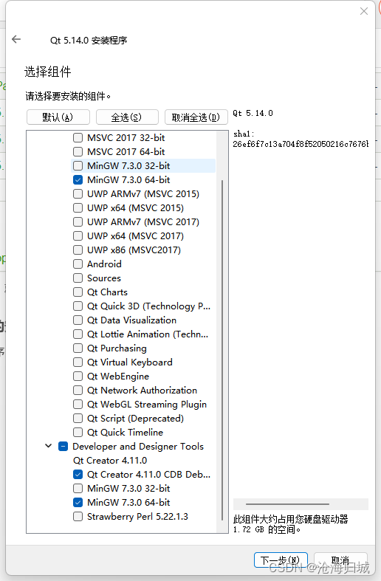Enable the first MinGW 7.3.0 32-bit checkbox
Screen dimensions: 381x581
(x=78, y=166)
